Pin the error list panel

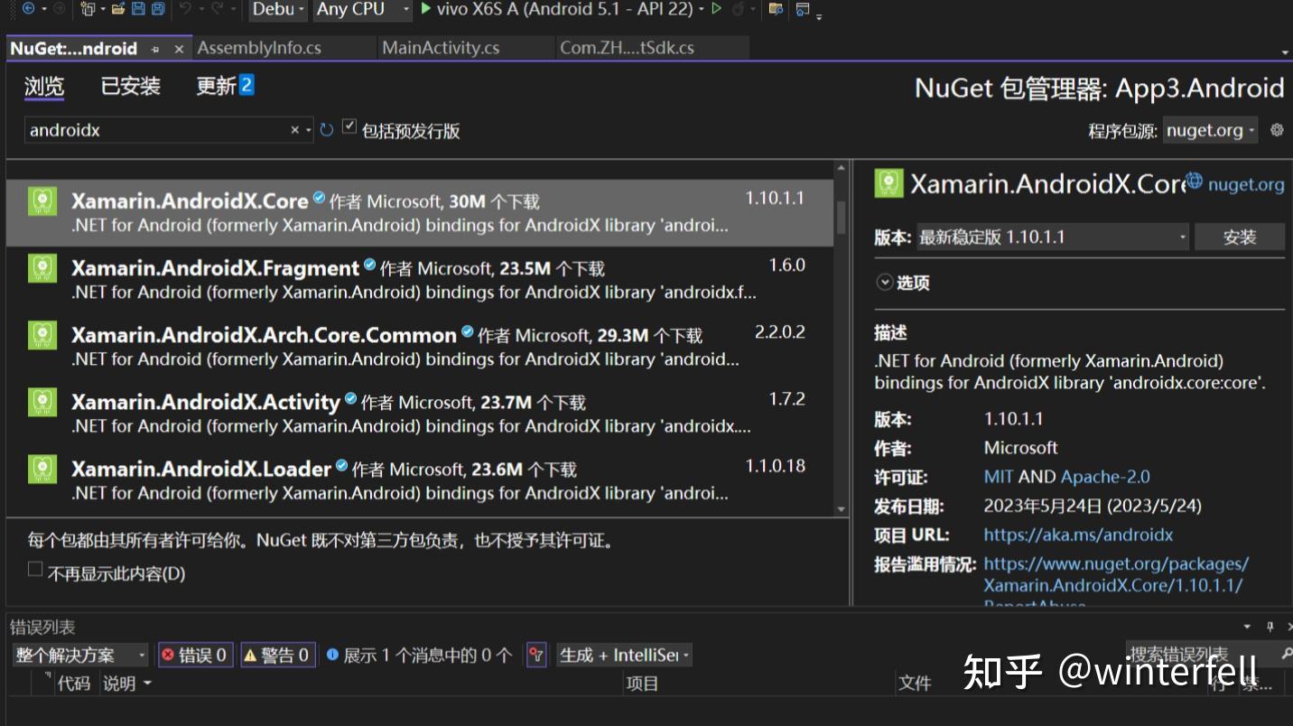click(x=1270, y=627)
